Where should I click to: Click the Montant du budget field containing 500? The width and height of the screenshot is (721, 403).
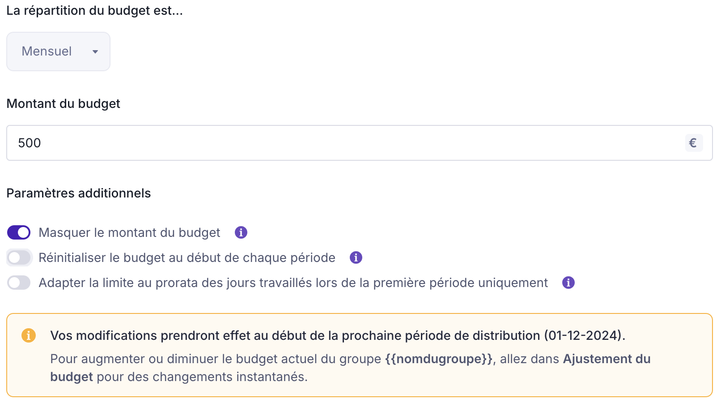click(344, 143)
